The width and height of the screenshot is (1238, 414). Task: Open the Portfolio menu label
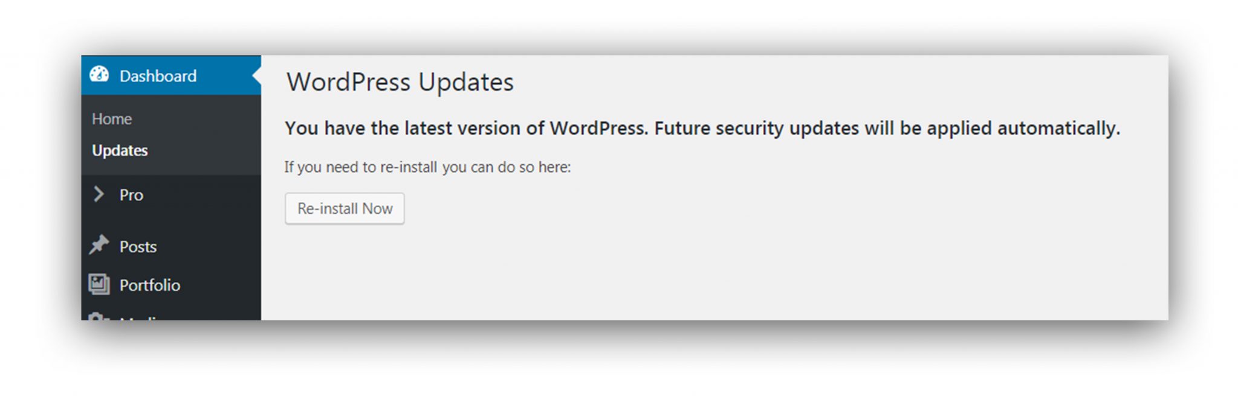coord(149,285)
